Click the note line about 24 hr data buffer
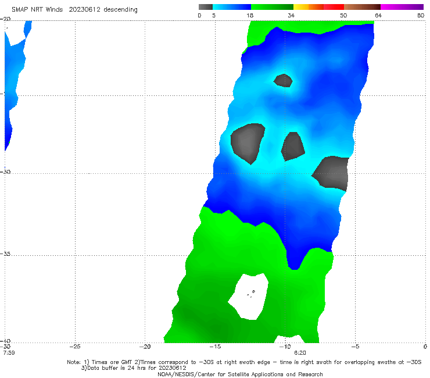The image size is (430, 378). [x=134, y=368]
